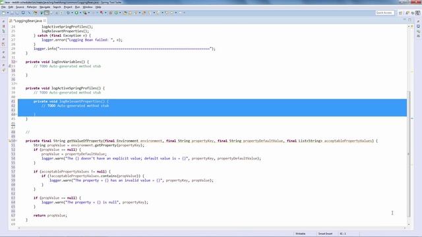Click the New file toolbar icon
The image size is (422, 237).
point(3,13)
